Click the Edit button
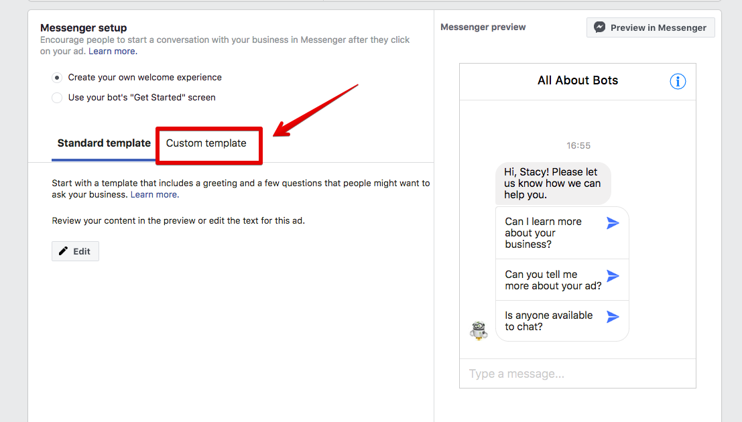742x422 pixels. [x=75, y=251]
